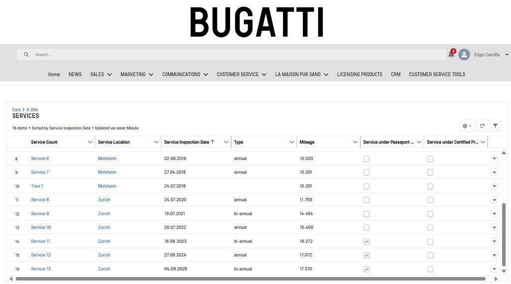Select mileage value 14.484
Screen dimensions: 511x284
(x=306, y=214)
